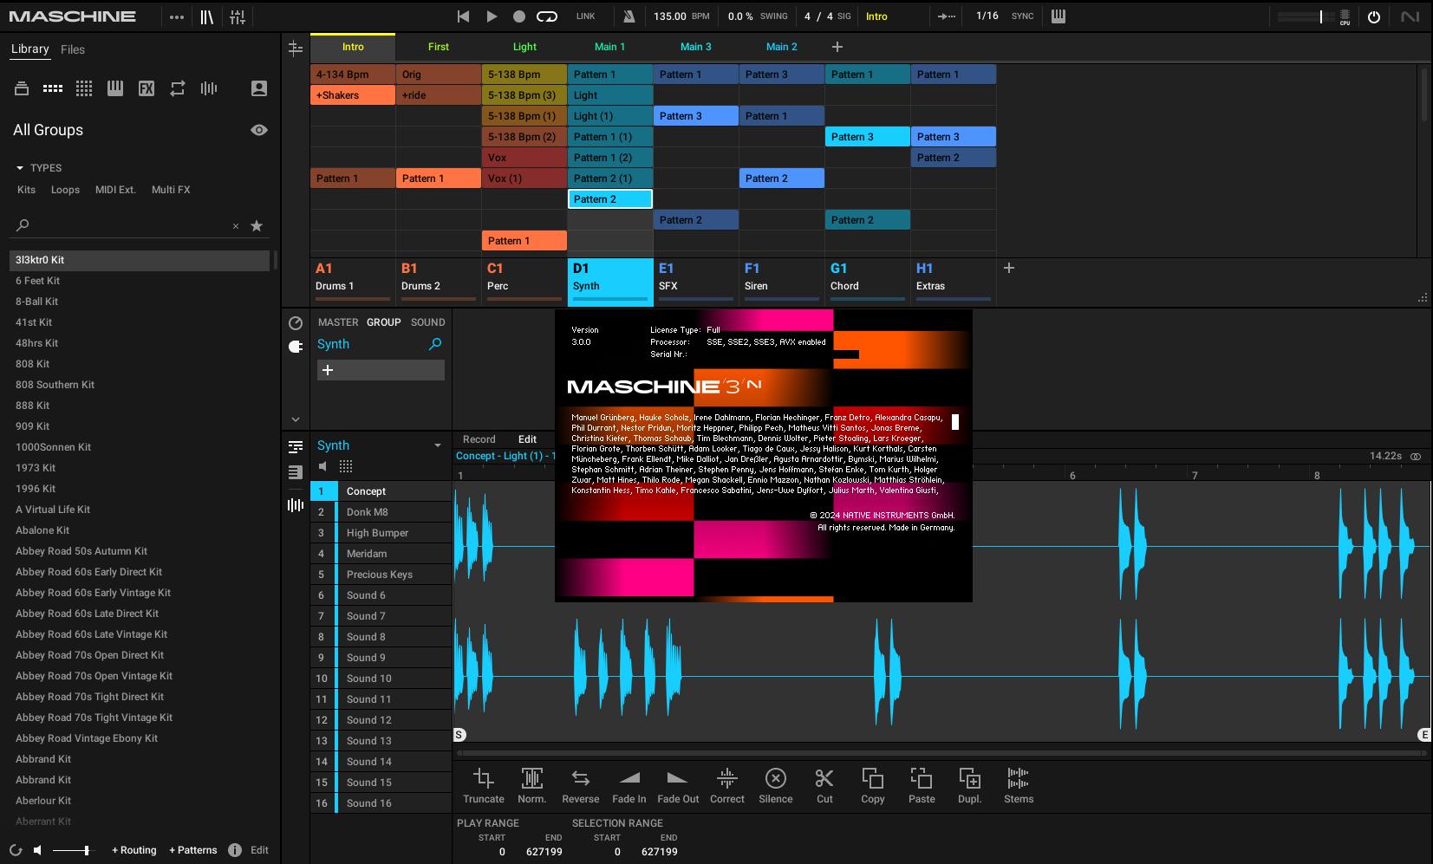Click the info icon beside Edit
Image resolution: width=1433 pixels, height=864 pixels.
click(x=235, y=850)
